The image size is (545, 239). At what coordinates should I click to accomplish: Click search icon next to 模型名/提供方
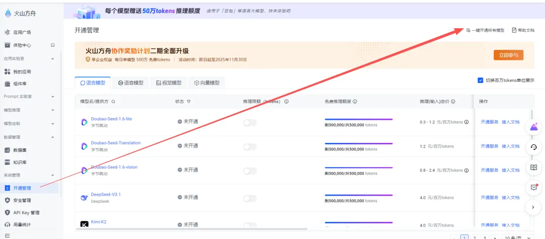(x=114, y=102)
